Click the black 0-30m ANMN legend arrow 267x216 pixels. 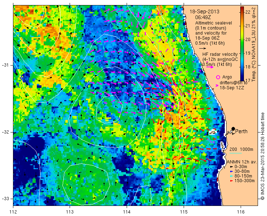pyautogui.click(x=231, y=167)
